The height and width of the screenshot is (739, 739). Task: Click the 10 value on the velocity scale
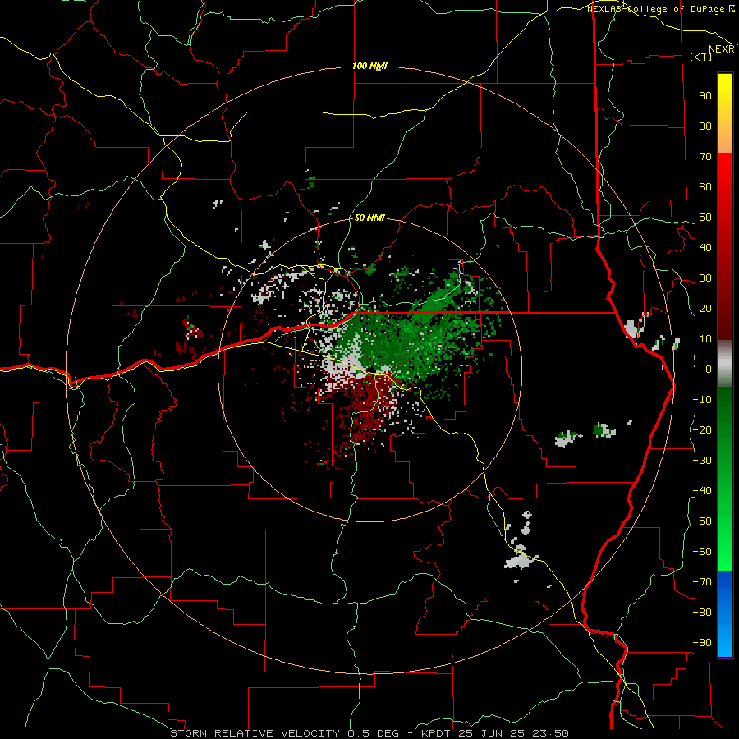click(705, 339)
